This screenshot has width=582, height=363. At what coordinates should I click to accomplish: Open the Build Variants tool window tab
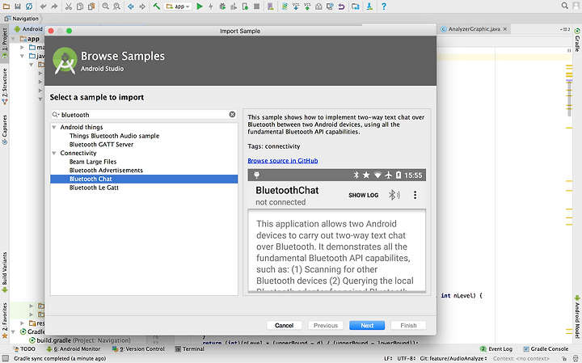(5, 272)
